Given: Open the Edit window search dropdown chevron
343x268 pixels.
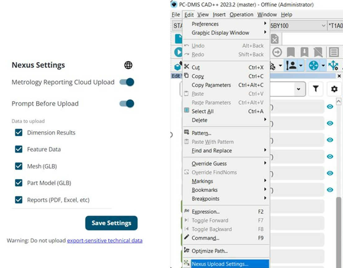Looking at the screenshot, I should [x=298, y=89].
